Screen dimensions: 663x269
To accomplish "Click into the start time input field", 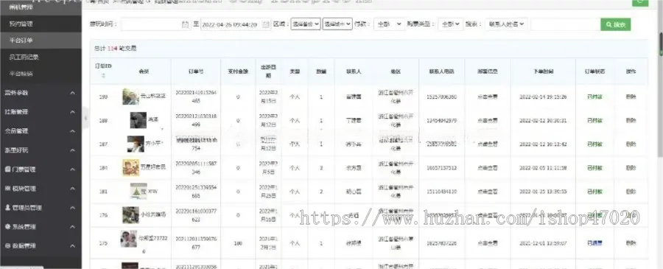I will click(155, 24).
